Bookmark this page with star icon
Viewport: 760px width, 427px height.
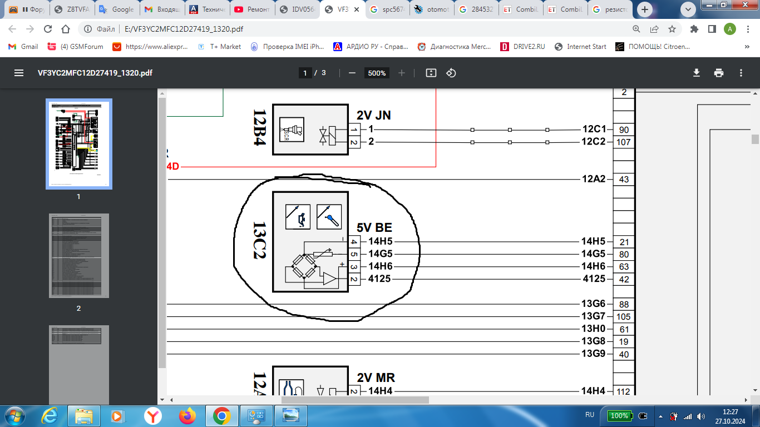[672, 29]
